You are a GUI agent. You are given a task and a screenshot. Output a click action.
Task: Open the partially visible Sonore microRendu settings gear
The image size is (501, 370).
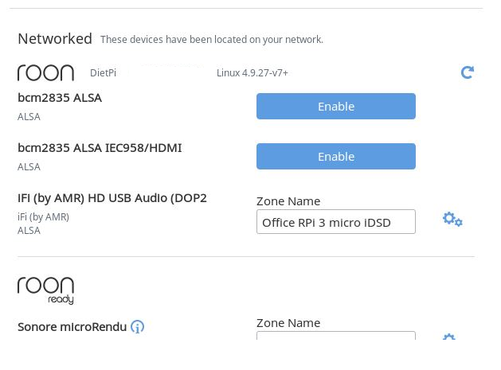coord(449,337)
